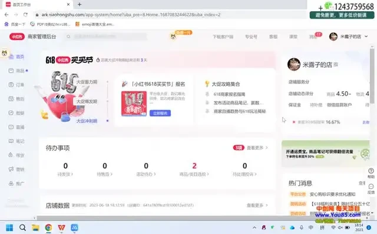The height and width of the screenshot is (234, 377).
Task: Open 商品/类目违规 violations count
Action: [x=194, y=169]
